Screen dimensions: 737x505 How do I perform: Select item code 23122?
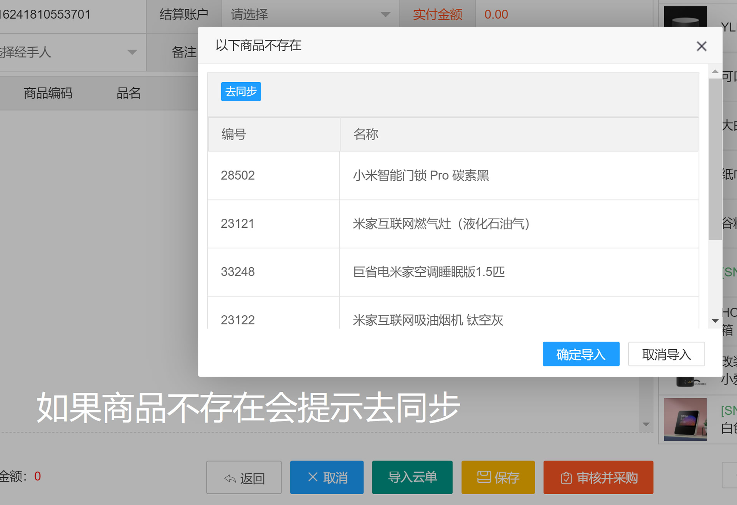pos(238,320)
